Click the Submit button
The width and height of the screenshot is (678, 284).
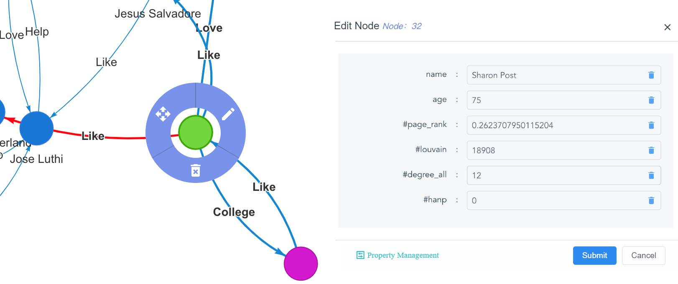point(594,256)
